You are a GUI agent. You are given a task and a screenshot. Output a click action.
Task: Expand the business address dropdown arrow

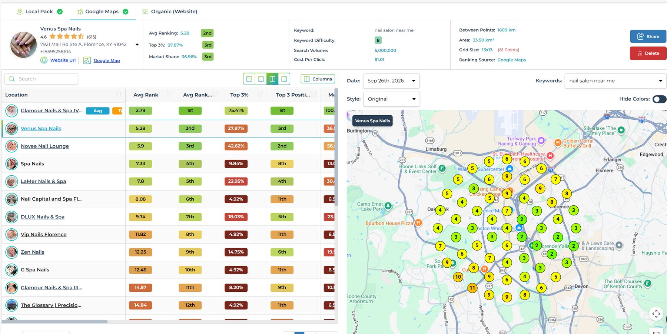pos(137,44)
